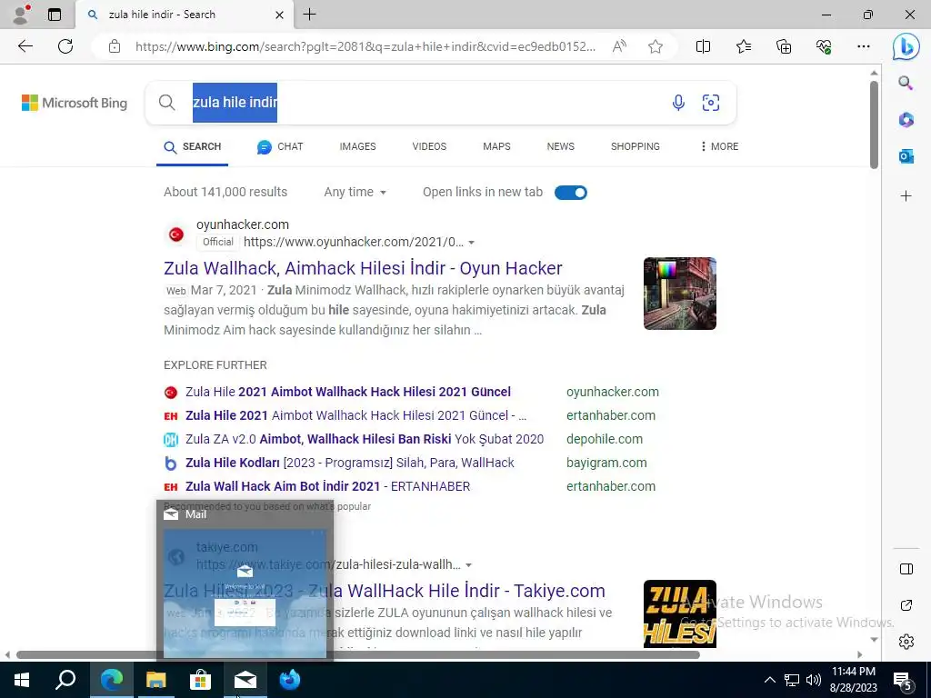Open split screen icon
Image resolution: width=931 pixels, height=698 pixels.
click(x=703, y=46)
